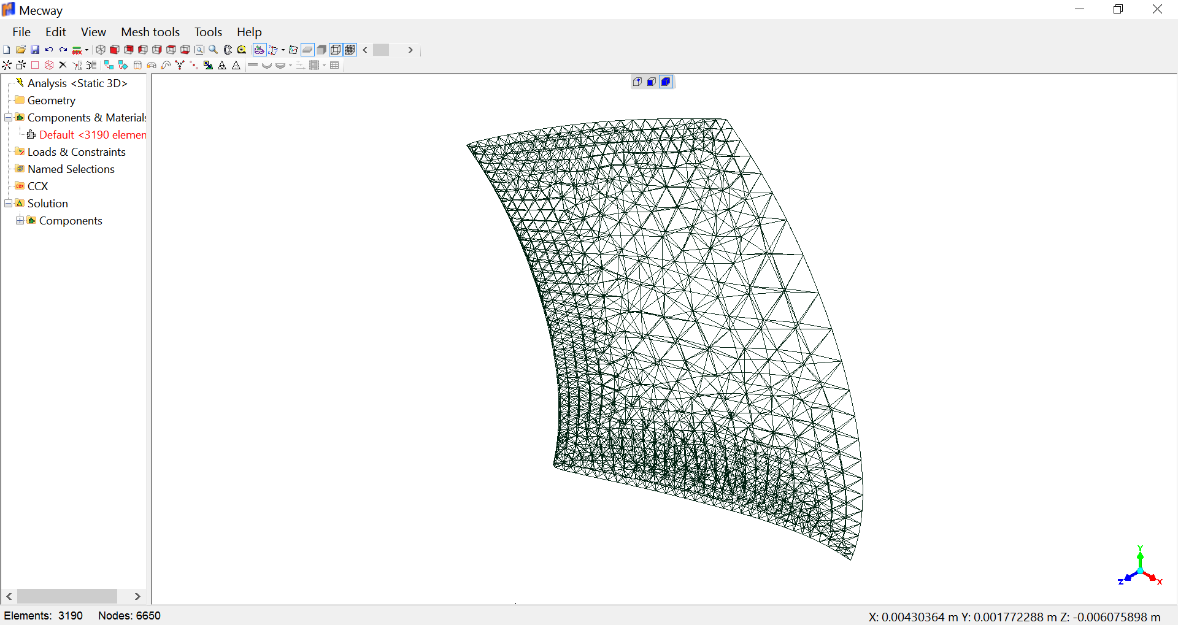
Task: Select the red square rectangle tool
Action: pos(35,65)
